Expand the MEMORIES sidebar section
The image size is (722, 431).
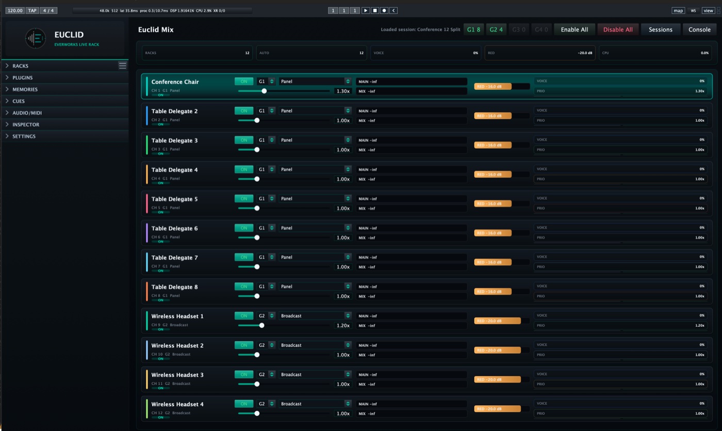(65, 89)
